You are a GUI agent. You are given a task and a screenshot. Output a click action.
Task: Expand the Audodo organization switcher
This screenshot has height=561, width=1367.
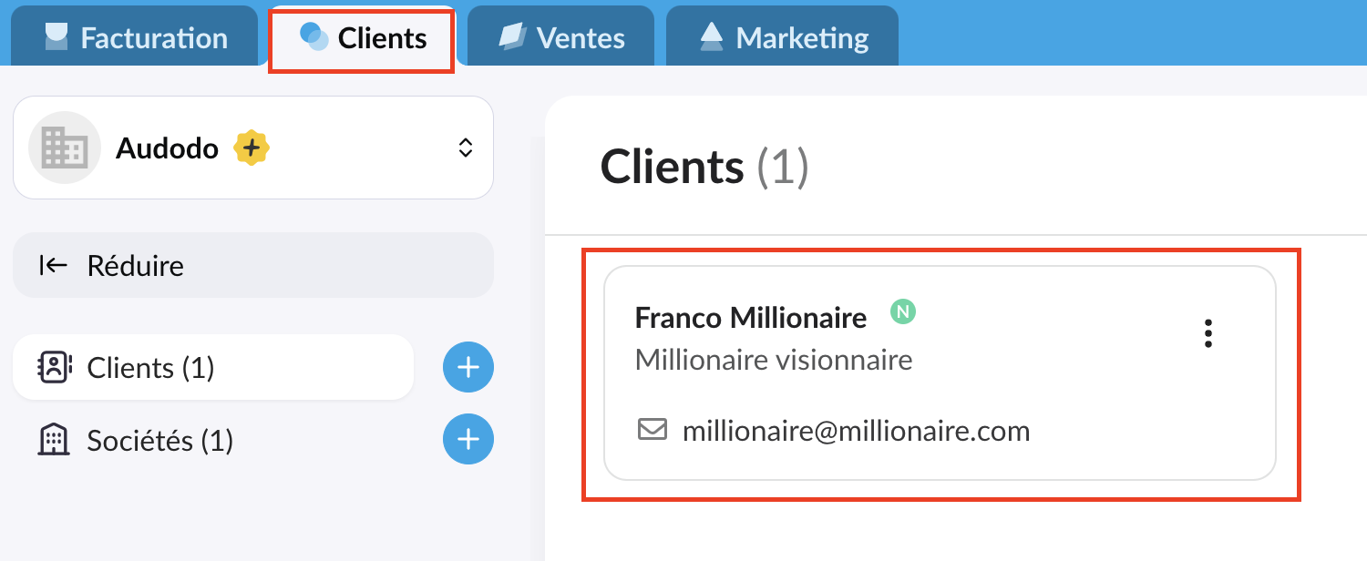click(465, 148)
